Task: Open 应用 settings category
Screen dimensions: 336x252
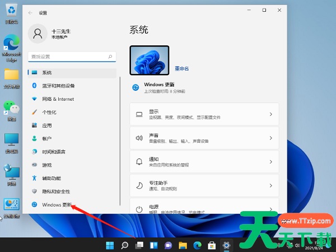Action: tap(72, 125)
